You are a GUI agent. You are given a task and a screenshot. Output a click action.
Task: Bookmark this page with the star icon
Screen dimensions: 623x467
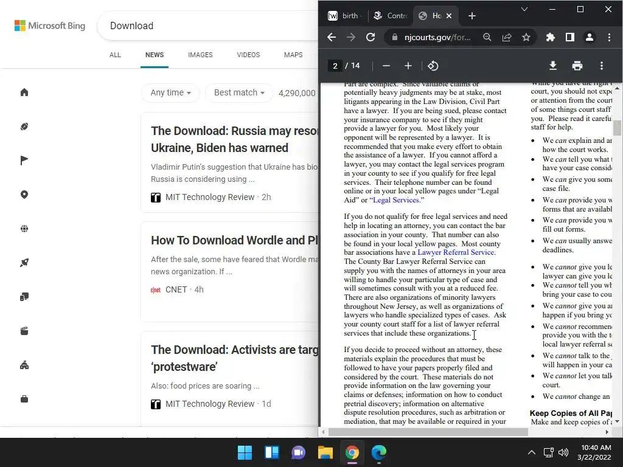(x=526, y=37)
